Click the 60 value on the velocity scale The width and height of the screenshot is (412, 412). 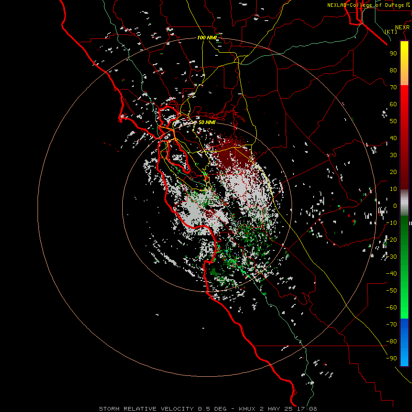coord(393,104)
